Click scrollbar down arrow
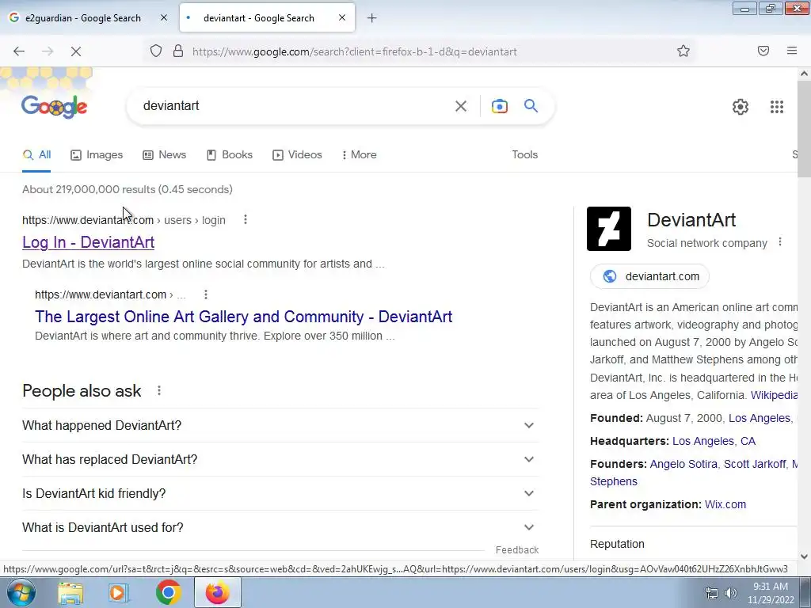This screenshot has width=811, height=608. click(x=804, y=557)
